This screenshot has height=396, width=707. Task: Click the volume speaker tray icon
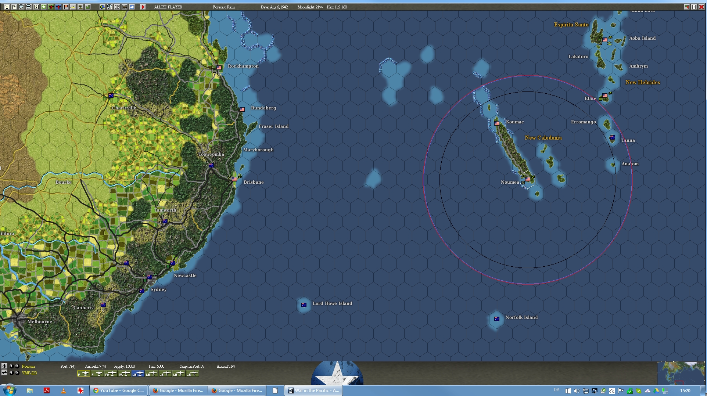coord(577,391)
